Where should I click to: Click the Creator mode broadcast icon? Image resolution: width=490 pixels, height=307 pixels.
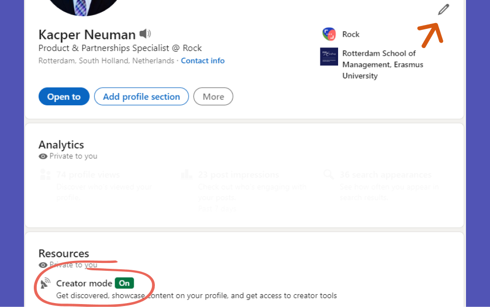[x=46, y=283]
